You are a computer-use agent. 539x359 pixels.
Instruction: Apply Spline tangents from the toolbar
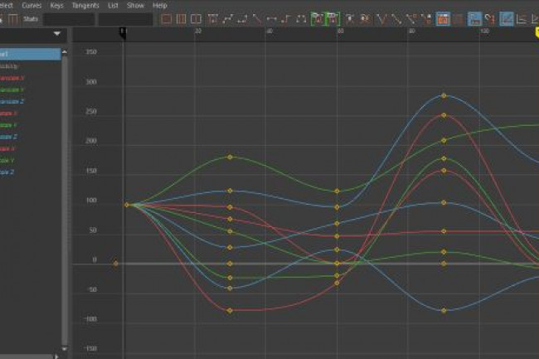[x=226, y=18]
